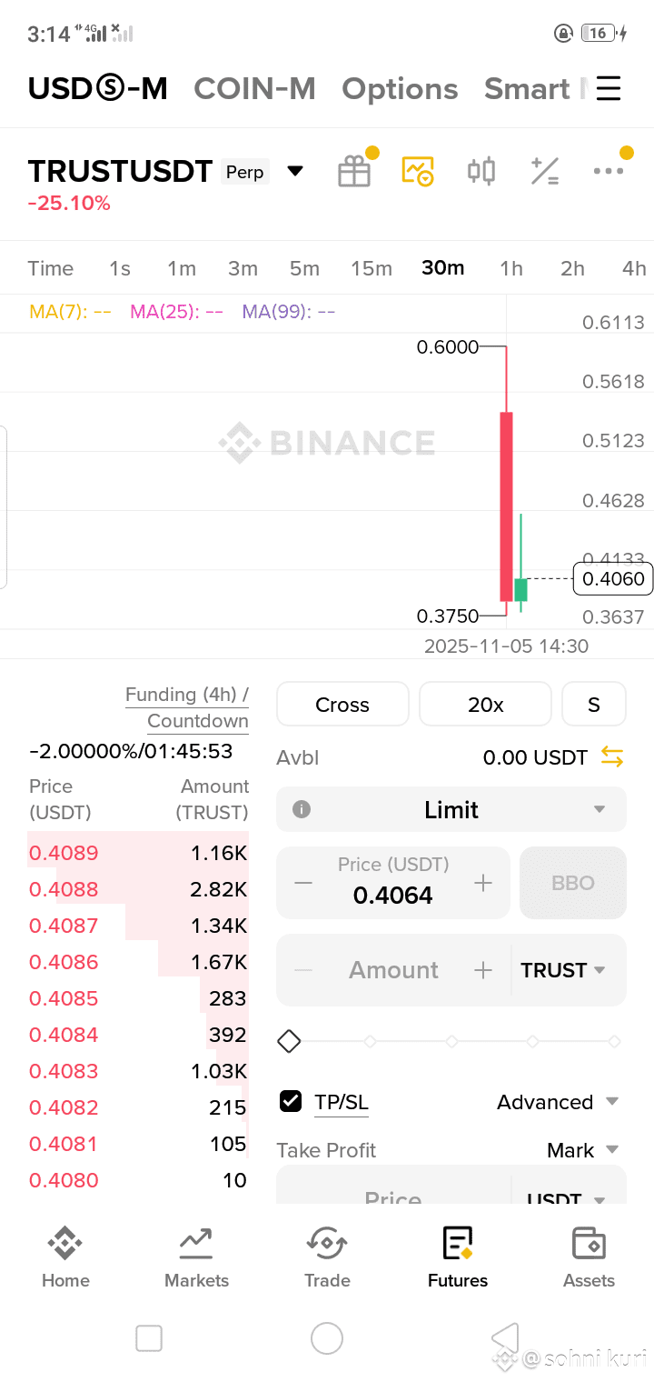Decrease amount with the minus button
The height and width of the screenshot is (1382, 654).
point(303,970)
